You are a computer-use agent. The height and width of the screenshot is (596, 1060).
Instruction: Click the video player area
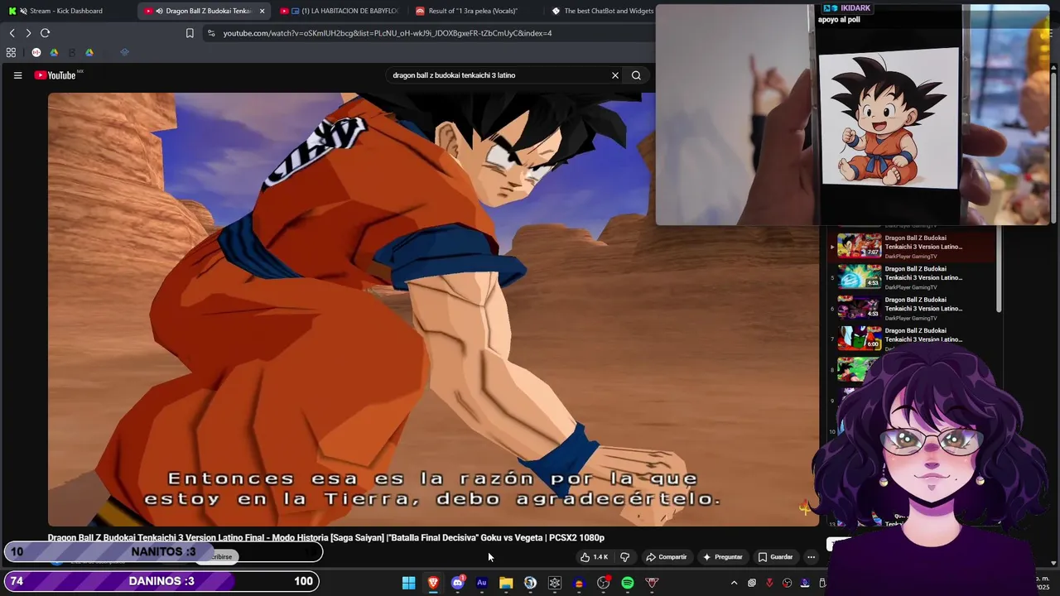pyautogui.click(x=433, y=309)
